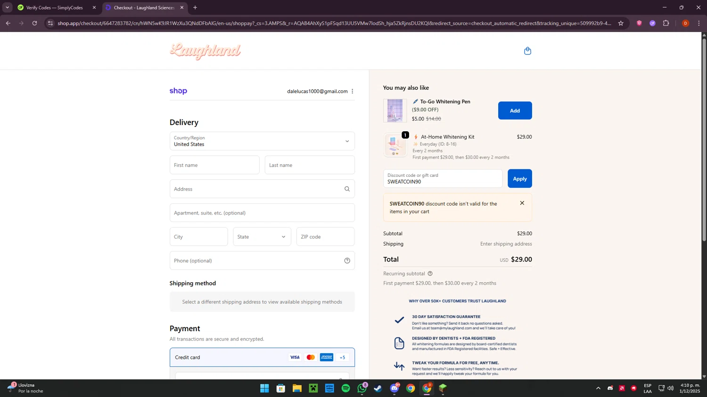The height and width of the screenshot is (397, 707).
Task: Switch to the Checkout - Laughland tab
Action: pyautogui.click(x=144, y=8)
